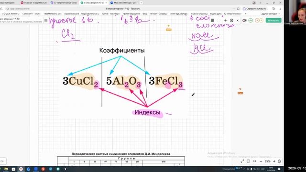Open the notification center icon
The width and height of the screenshot is (306, 172).
(279, 169)
